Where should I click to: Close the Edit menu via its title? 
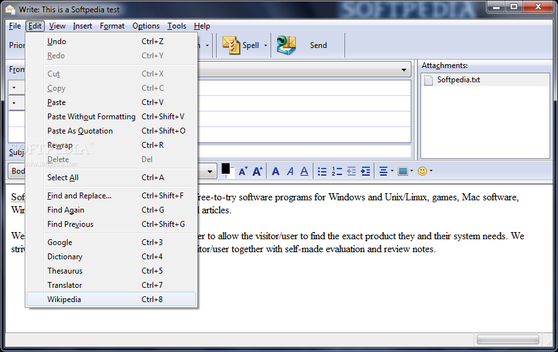[35, 26]
